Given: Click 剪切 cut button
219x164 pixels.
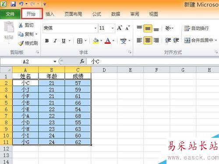Looking at the screenshot, I should (26, 25).
